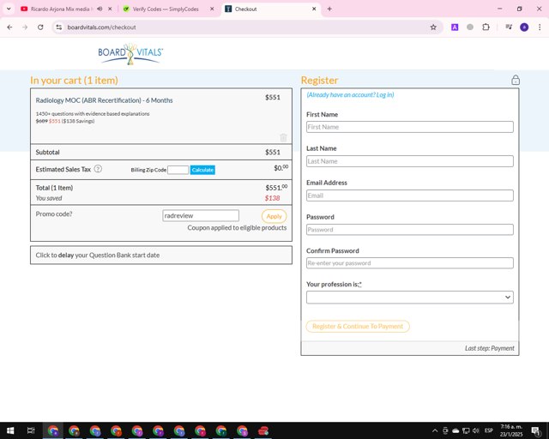Close the Checkout tab

click(x=314, y=9)
